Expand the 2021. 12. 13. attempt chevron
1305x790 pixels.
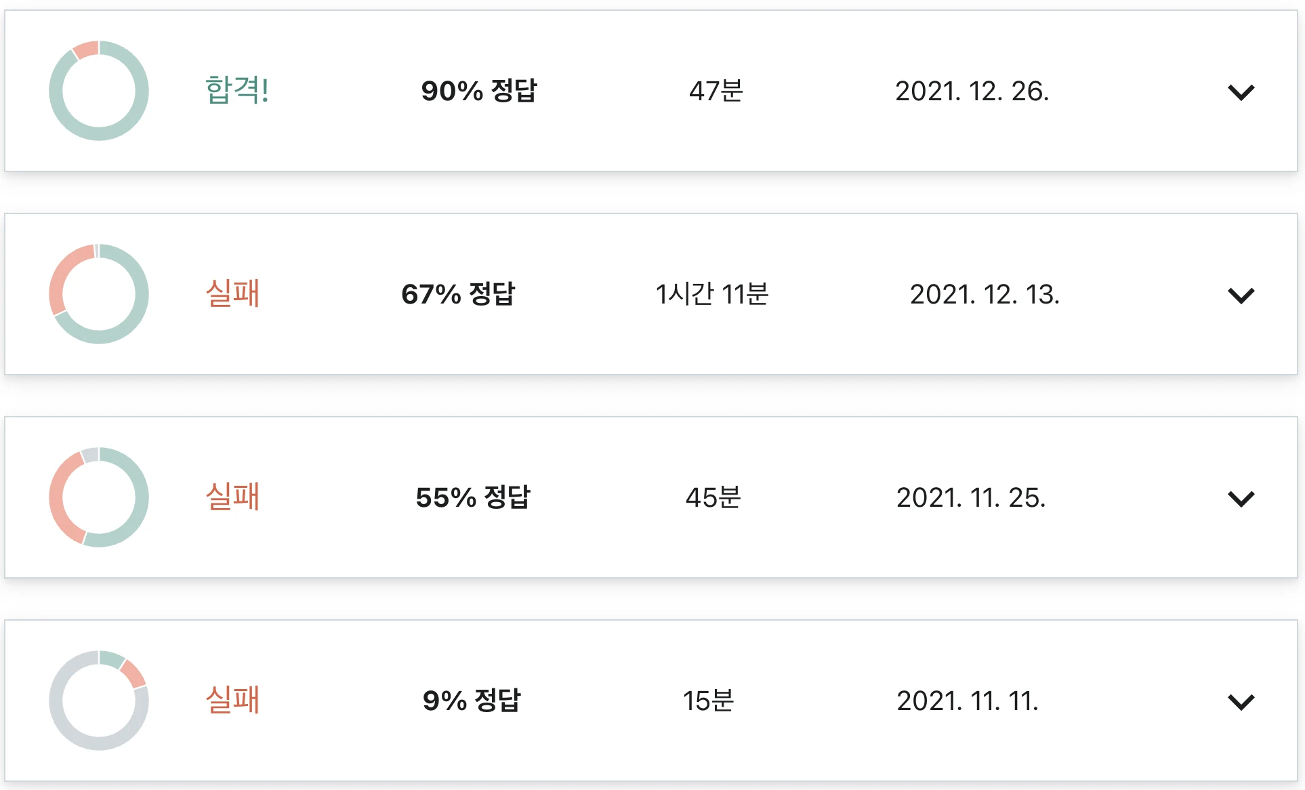(x=1241, y=295)
